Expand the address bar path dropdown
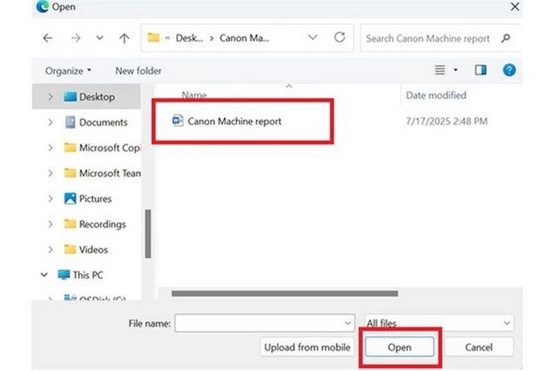 point(313,37)
